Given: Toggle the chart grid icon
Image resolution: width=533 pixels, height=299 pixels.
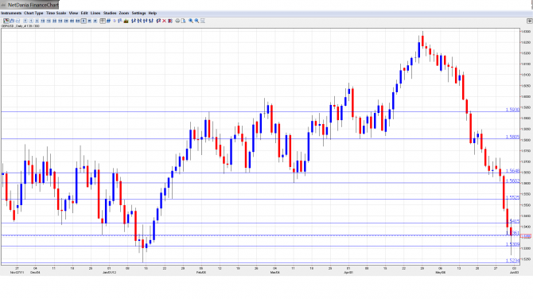Looking at the screenshot, I should [x=103, y=21].
